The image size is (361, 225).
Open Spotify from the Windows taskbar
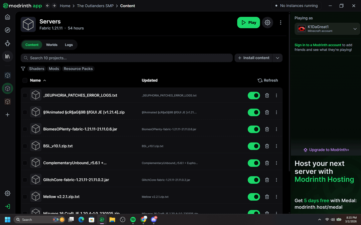click(133, 220)
